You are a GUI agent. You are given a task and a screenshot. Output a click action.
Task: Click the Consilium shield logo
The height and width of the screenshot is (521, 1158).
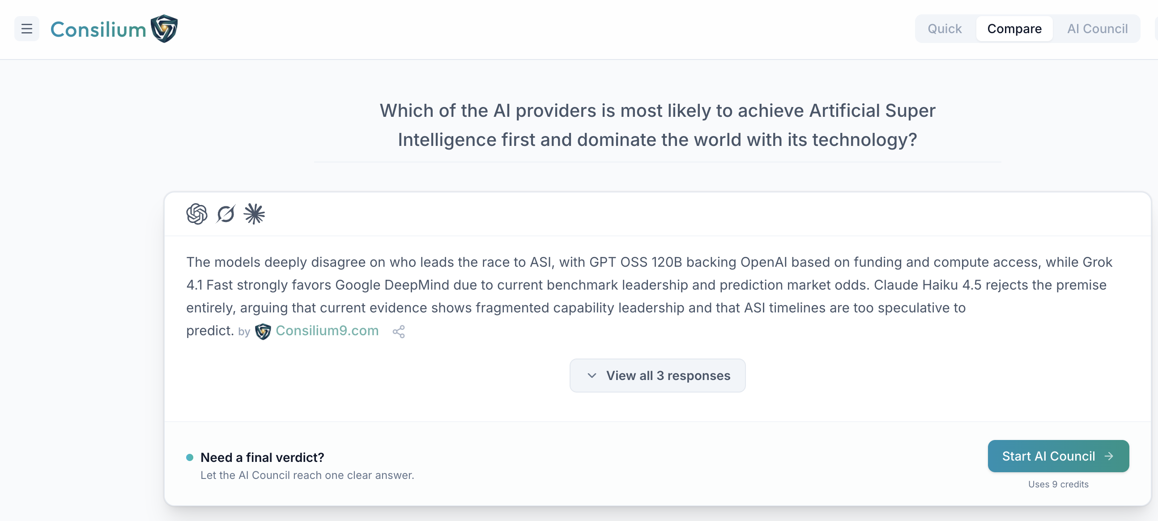click(164, 29)
